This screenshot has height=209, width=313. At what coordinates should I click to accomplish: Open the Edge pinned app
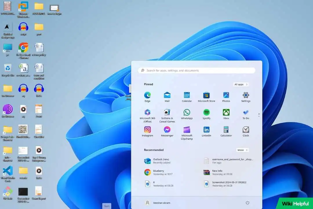(147, 97)
